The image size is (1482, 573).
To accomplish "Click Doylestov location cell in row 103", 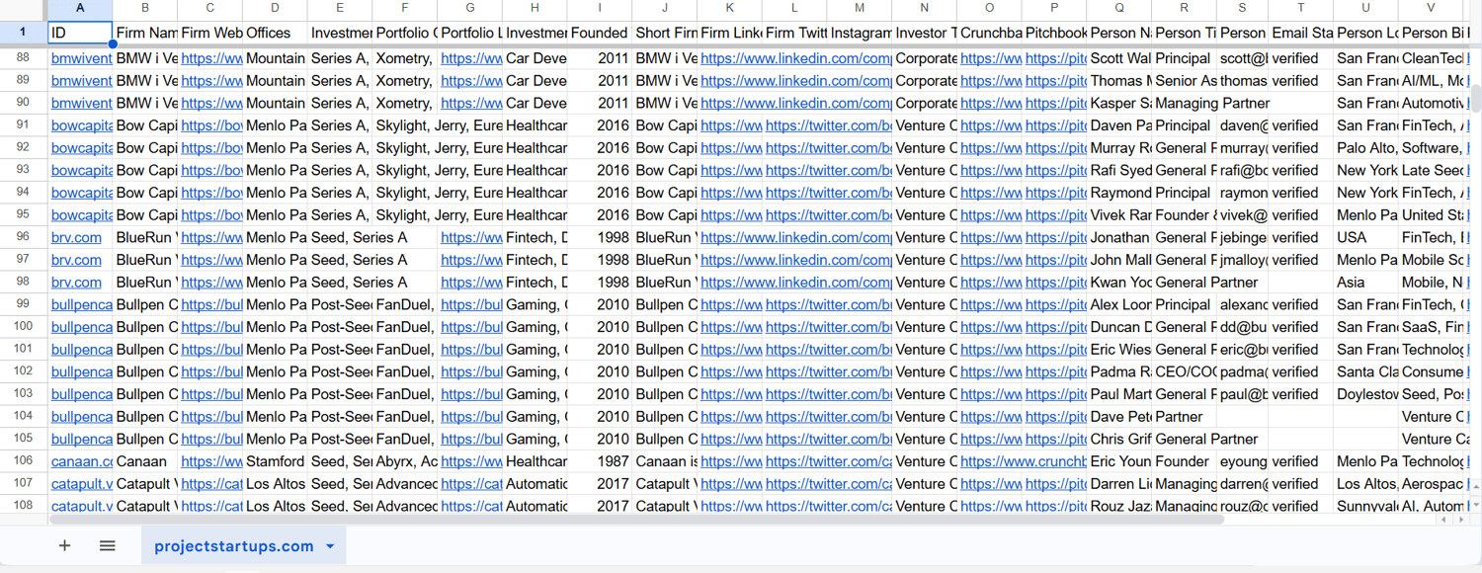I will (x=1366, y=394).
